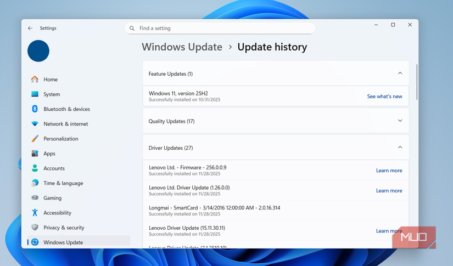The width and height of the screenshot is (453, 266).
Task: Maximize the Settings window
Action: (393, 25)
